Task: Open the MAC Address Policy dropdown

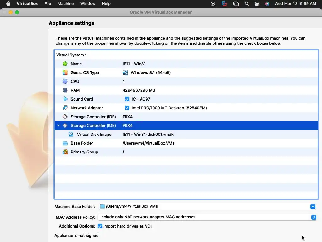Action: click(314, 217)
